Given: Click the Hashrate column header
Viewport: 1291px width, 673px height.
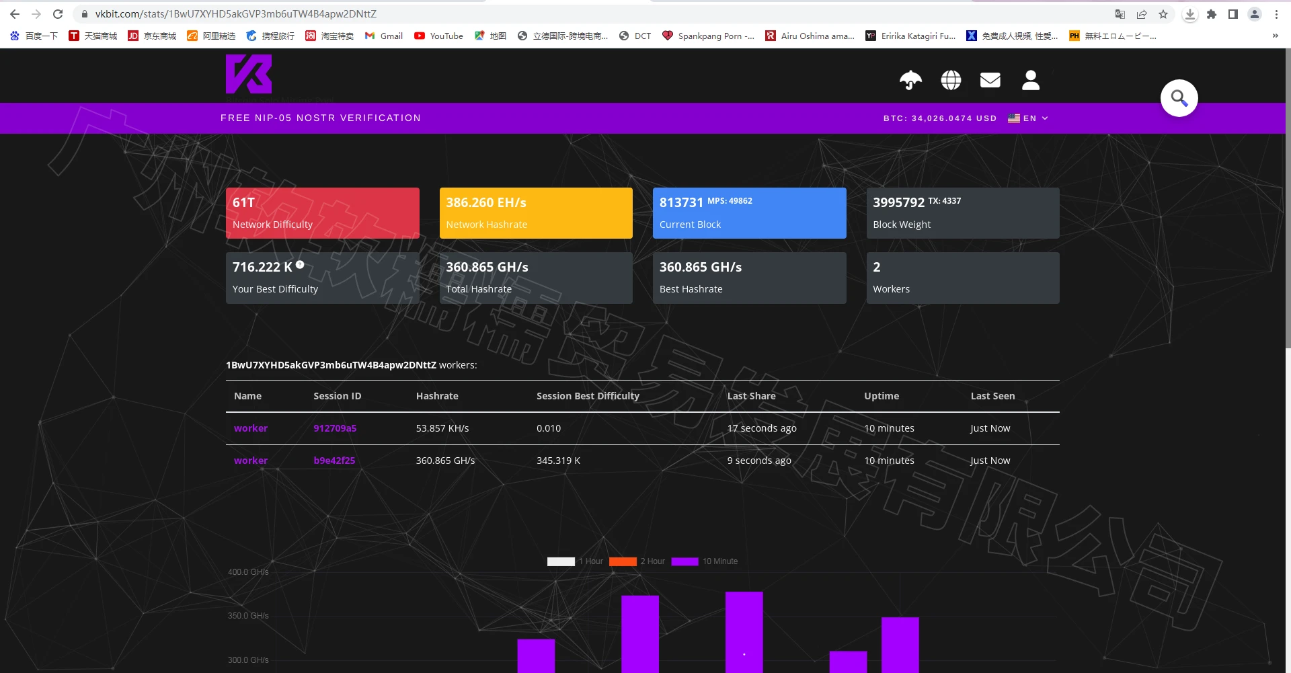Looking at the screenshot, I should [437, 396].
